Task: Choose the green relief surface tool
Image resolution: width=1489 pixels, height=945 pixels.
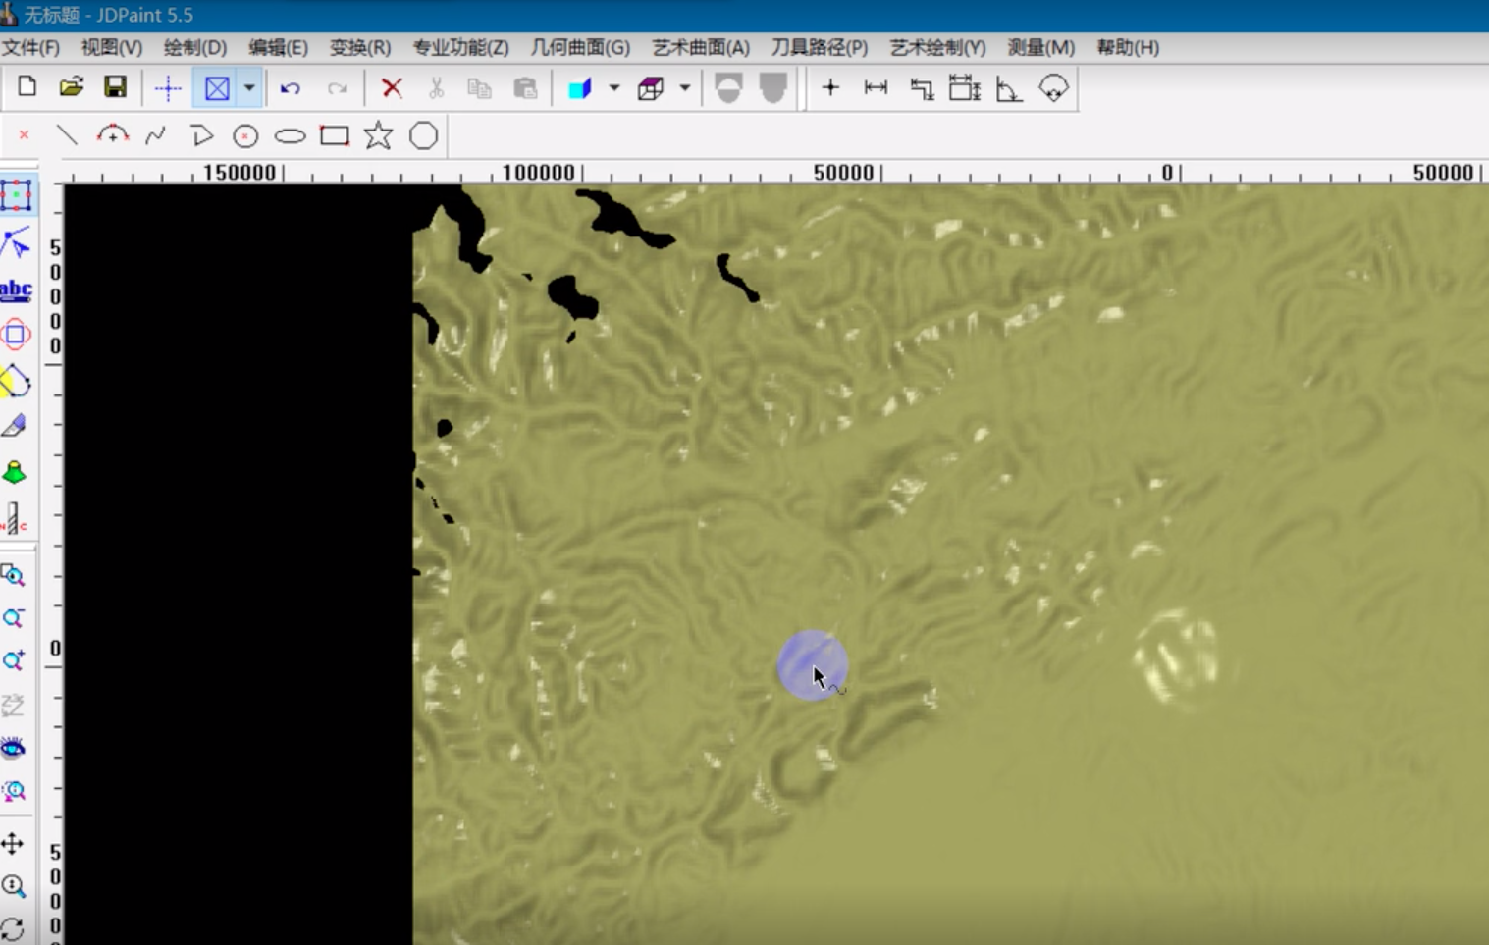Action: pyautogui.click(x=15, y=472)
